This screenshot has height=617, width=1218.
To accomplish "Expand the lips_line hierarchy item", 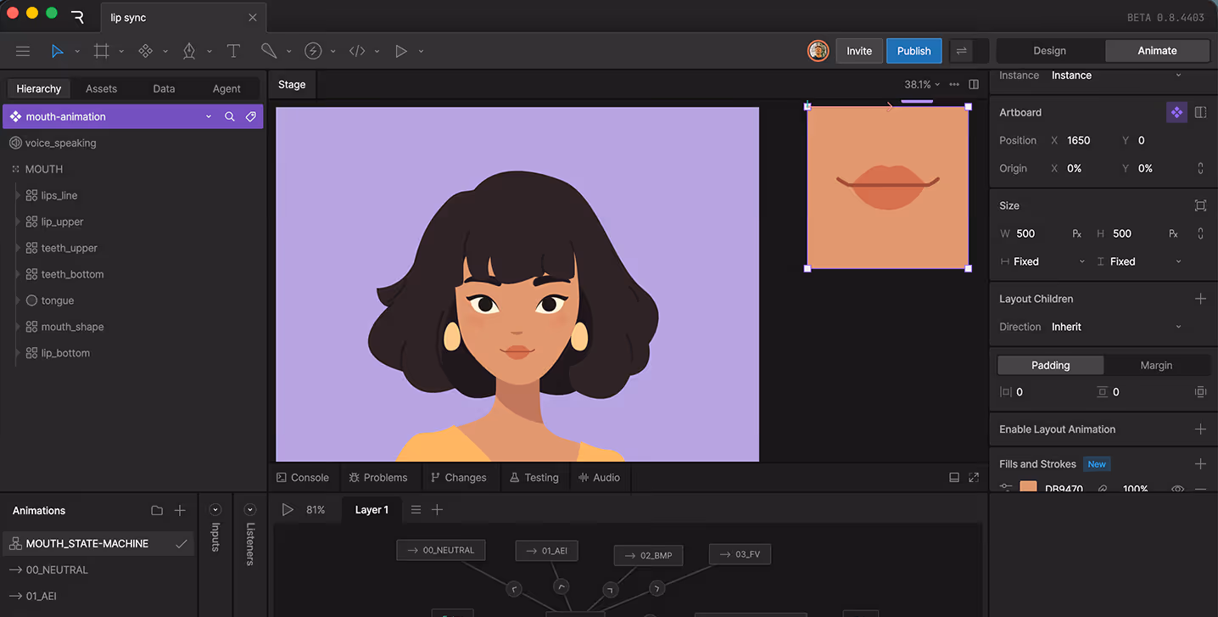I will click(18, 195).
